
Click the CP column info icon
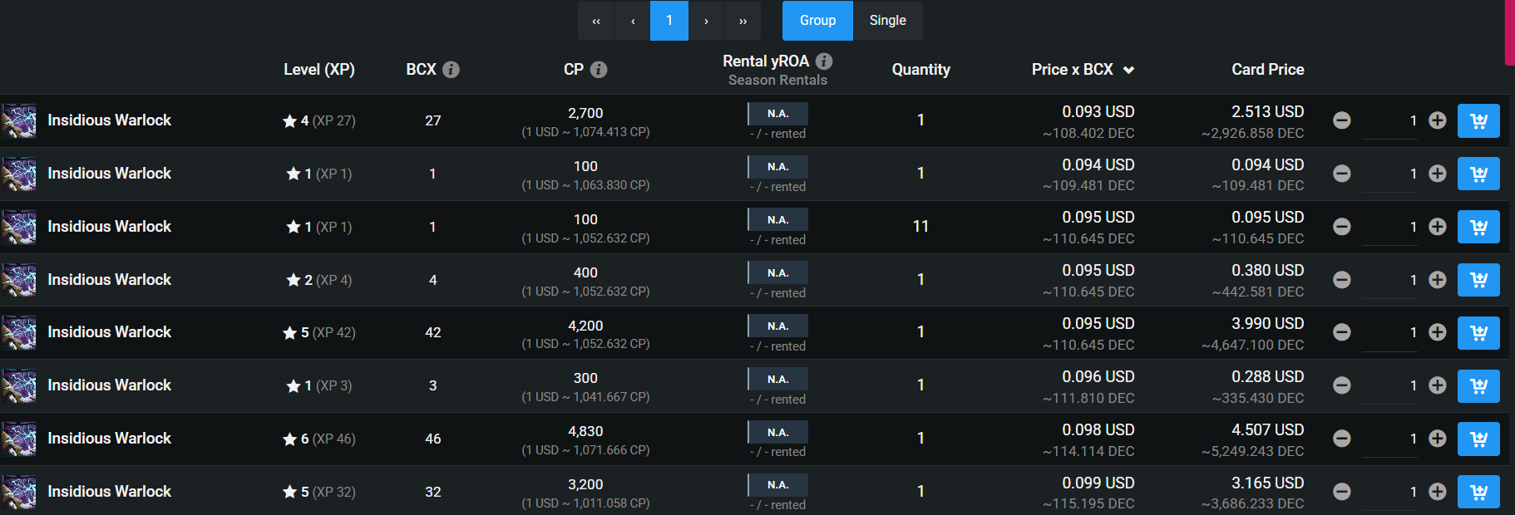pos(599,70)
